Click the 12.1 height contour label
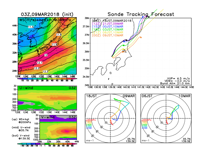 point(40,63)
